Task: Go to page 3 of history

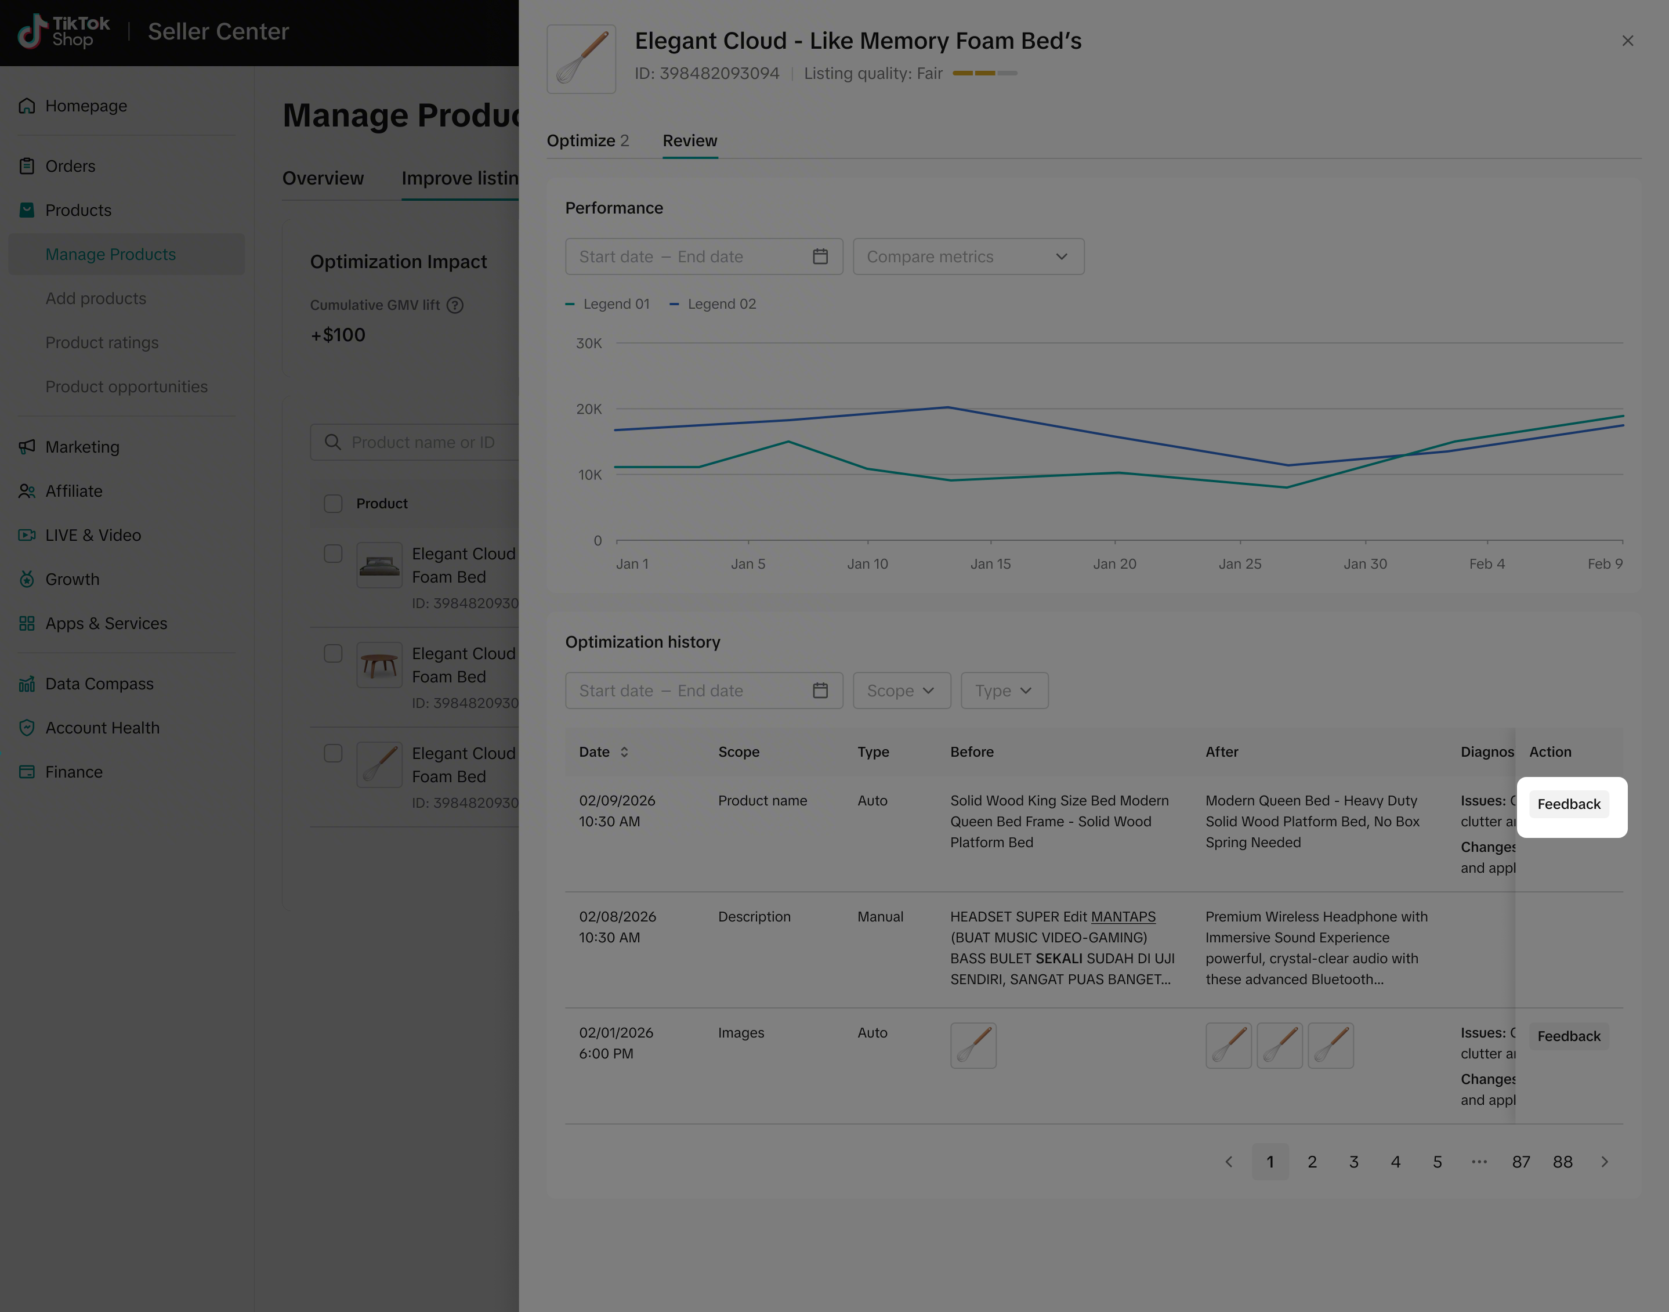Action: pyautogui.click(x=1353, y=1162)
